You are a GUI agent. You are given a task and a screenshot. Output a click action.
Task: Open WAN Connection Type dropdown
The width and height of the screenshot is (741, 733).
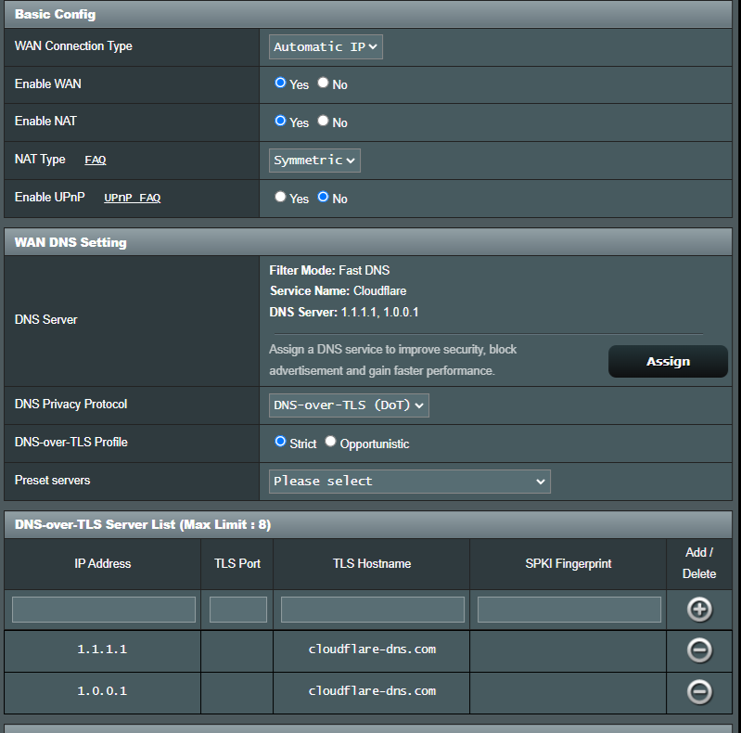(326, 46)
